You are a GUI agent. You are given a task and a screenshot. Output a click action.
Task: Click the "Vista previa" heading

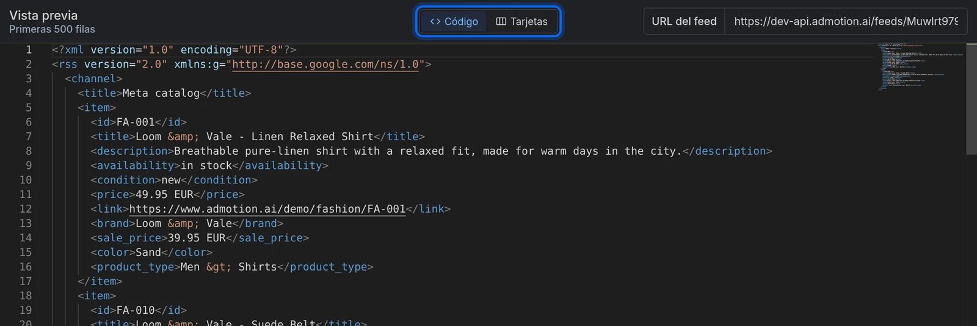click(43, 15)
